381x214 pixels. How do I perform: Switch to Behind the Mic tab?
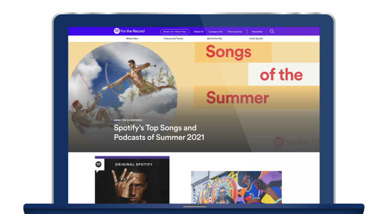(x=215, y=38)
